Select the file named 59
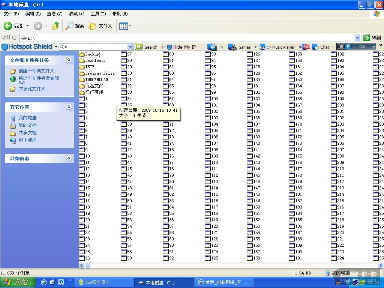The width and height of the screenshot is (384, 288). coord(126,258)
